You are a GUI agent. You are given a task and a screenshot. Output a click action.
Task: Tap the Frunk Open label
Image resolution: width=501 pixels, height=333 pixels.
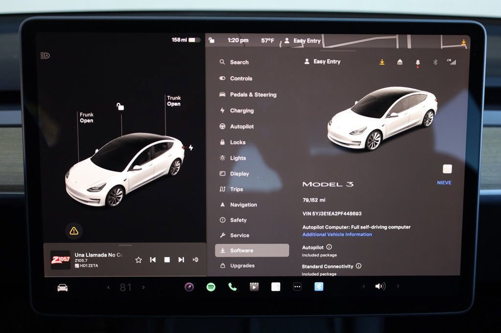(87, 117)
